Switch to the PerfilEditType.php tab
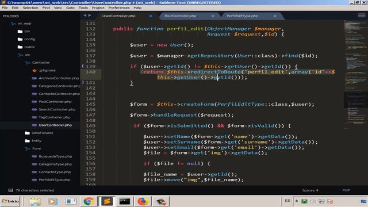 click(x=243, y=16)
